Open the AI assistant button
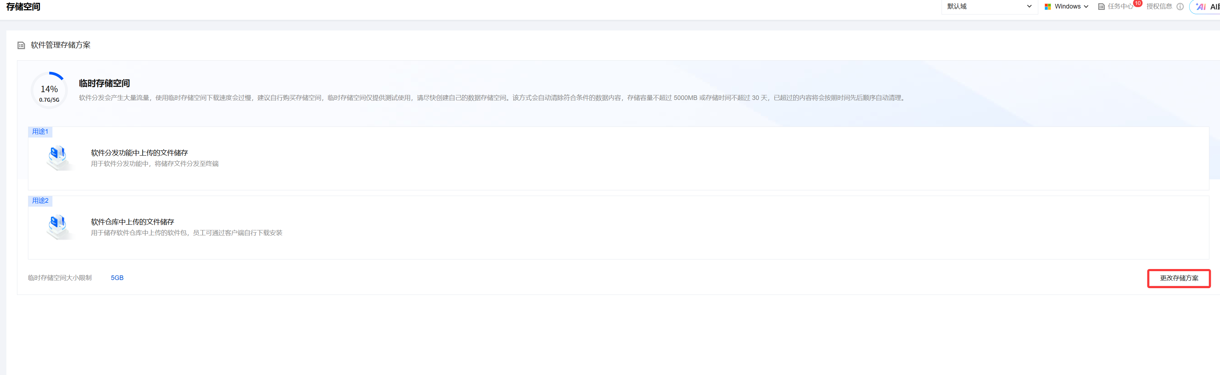1220x375 pixels. (x=1207, y=7)
